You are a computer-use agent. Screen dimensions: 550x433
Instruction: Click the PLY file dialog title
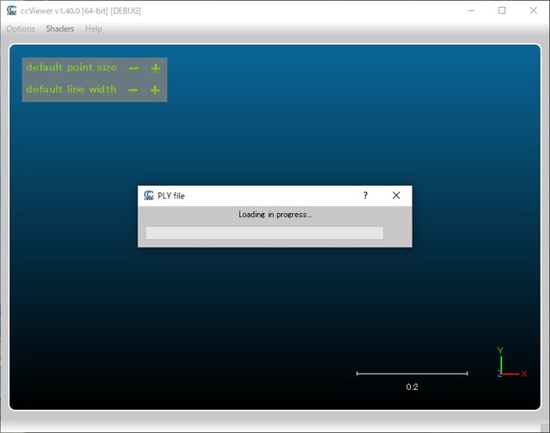[x=171, y=196]
